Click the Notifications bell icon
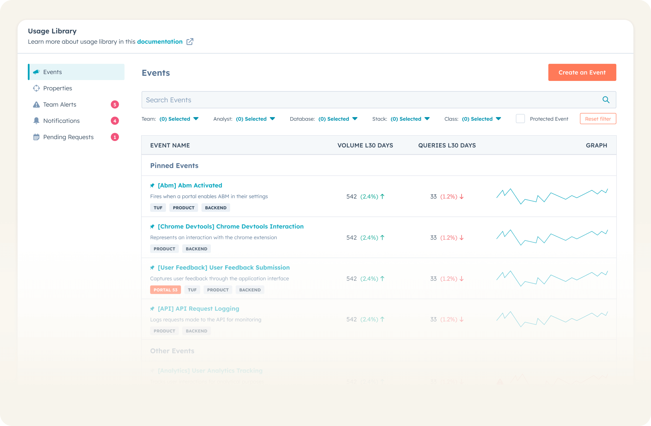This screenshot has height=426, width=651. [x=36, y=121]
